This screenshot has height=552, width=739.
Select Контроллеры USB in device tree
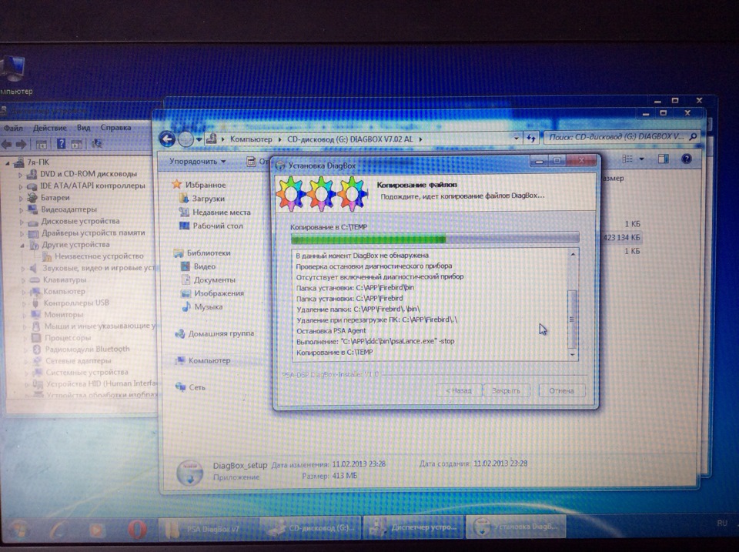76,303
